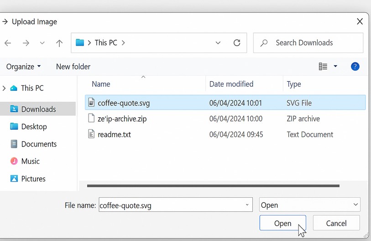Open Desktop in the navigation pane
The image size is (371, 241).
pyautogui.click(x=34, y=126)
